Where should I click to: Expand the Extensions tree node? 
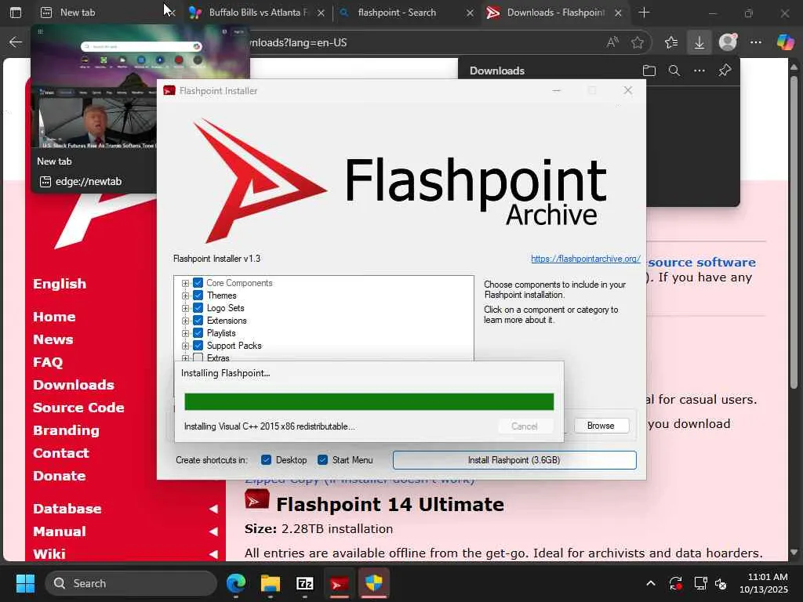[x=185, y=321]
